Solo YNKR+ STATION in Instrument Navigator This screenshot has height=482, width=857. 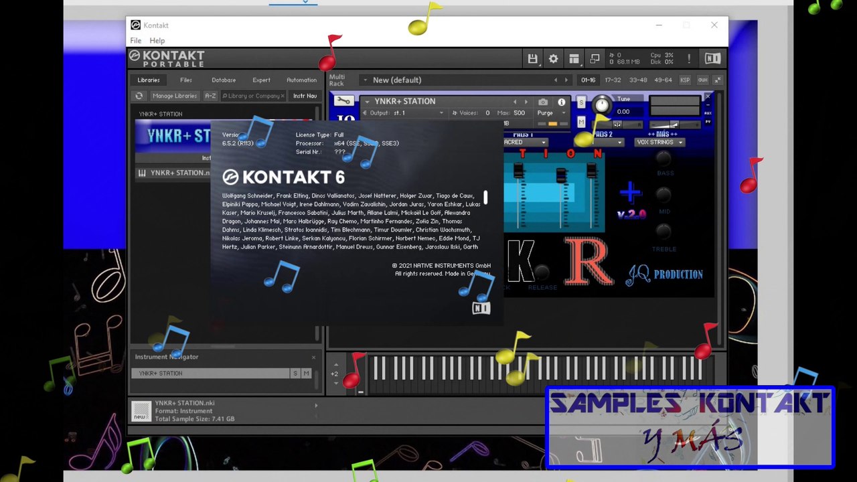[295, 373]
